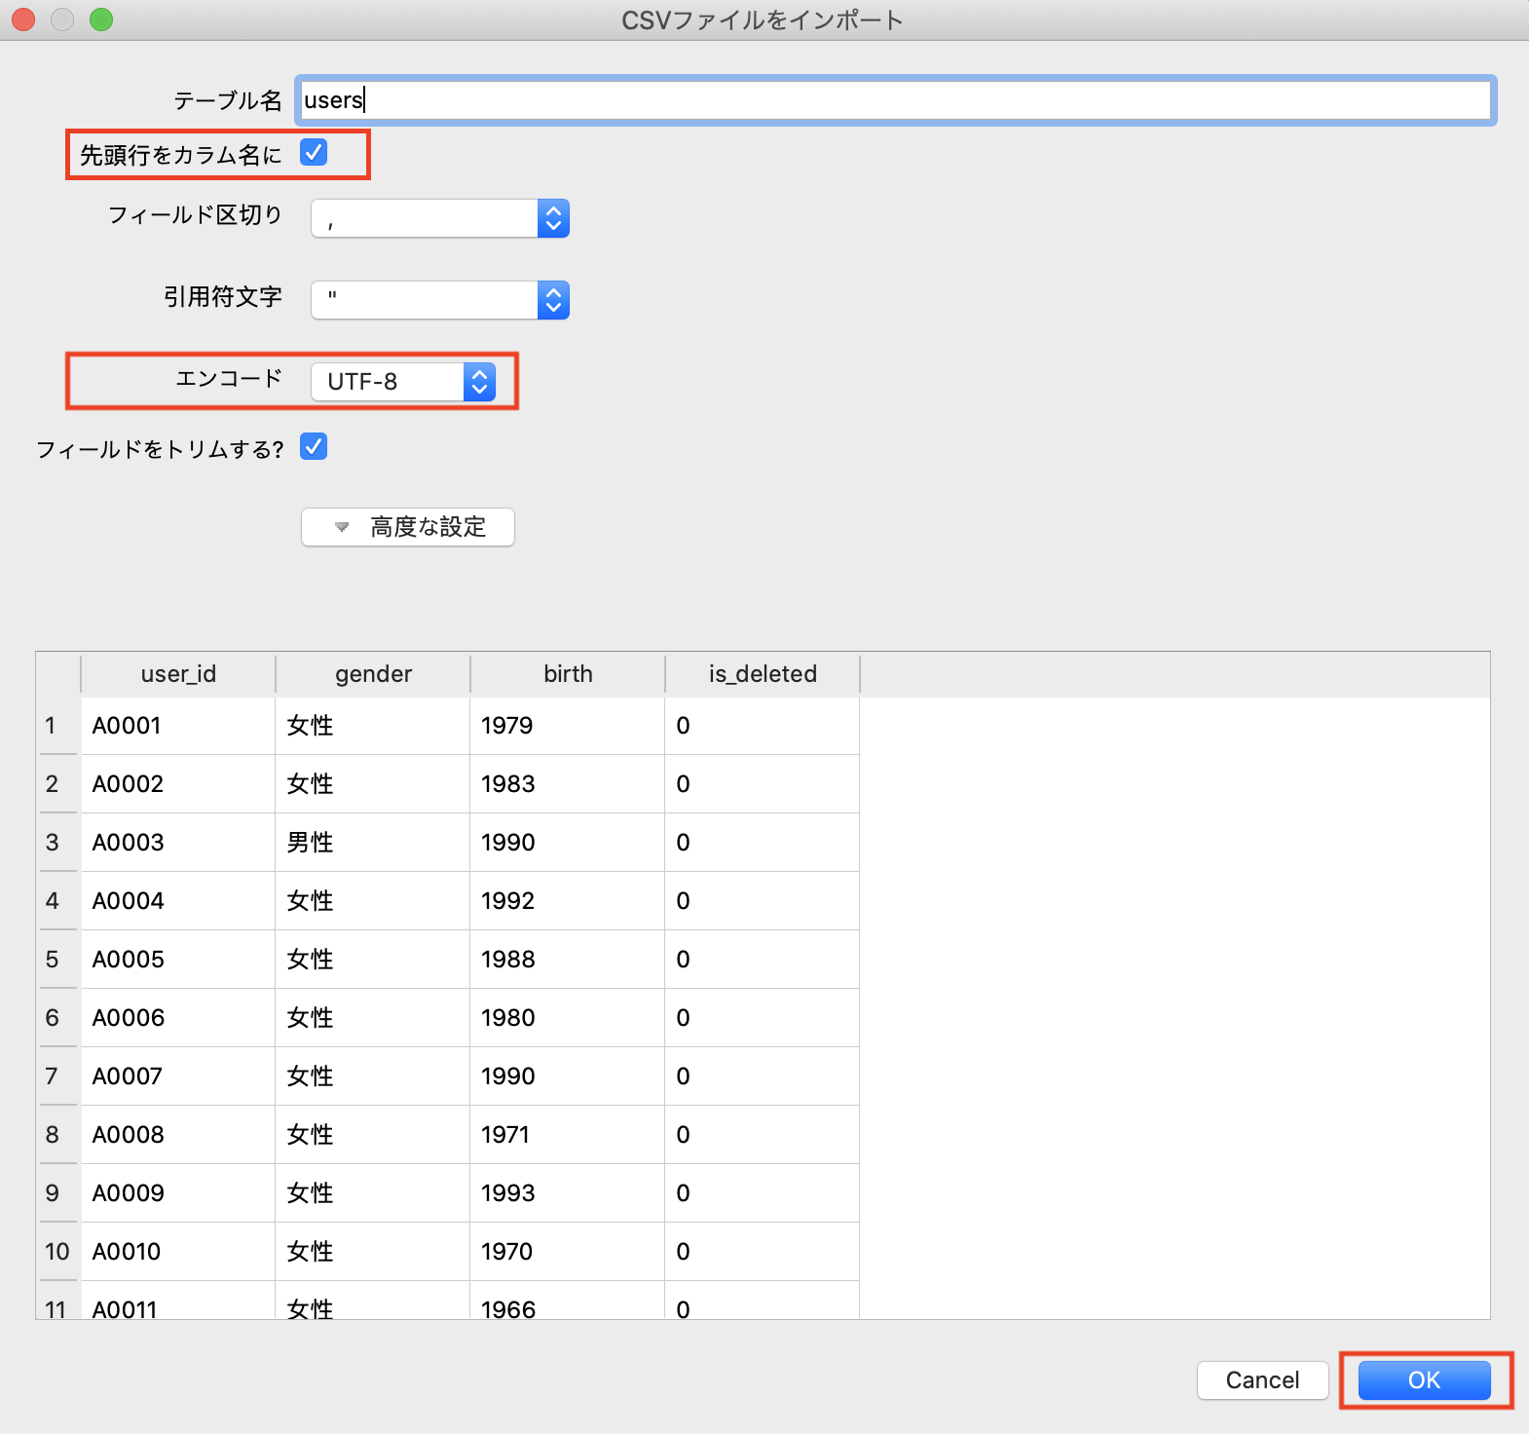Select the is_deleted column header
The height and width of the screenshot is (1434, 1529).
[x=763, y=674]
